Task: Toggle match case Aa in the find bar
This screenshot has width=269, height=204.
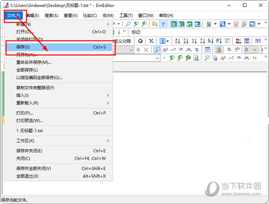Action: [223, 58]
